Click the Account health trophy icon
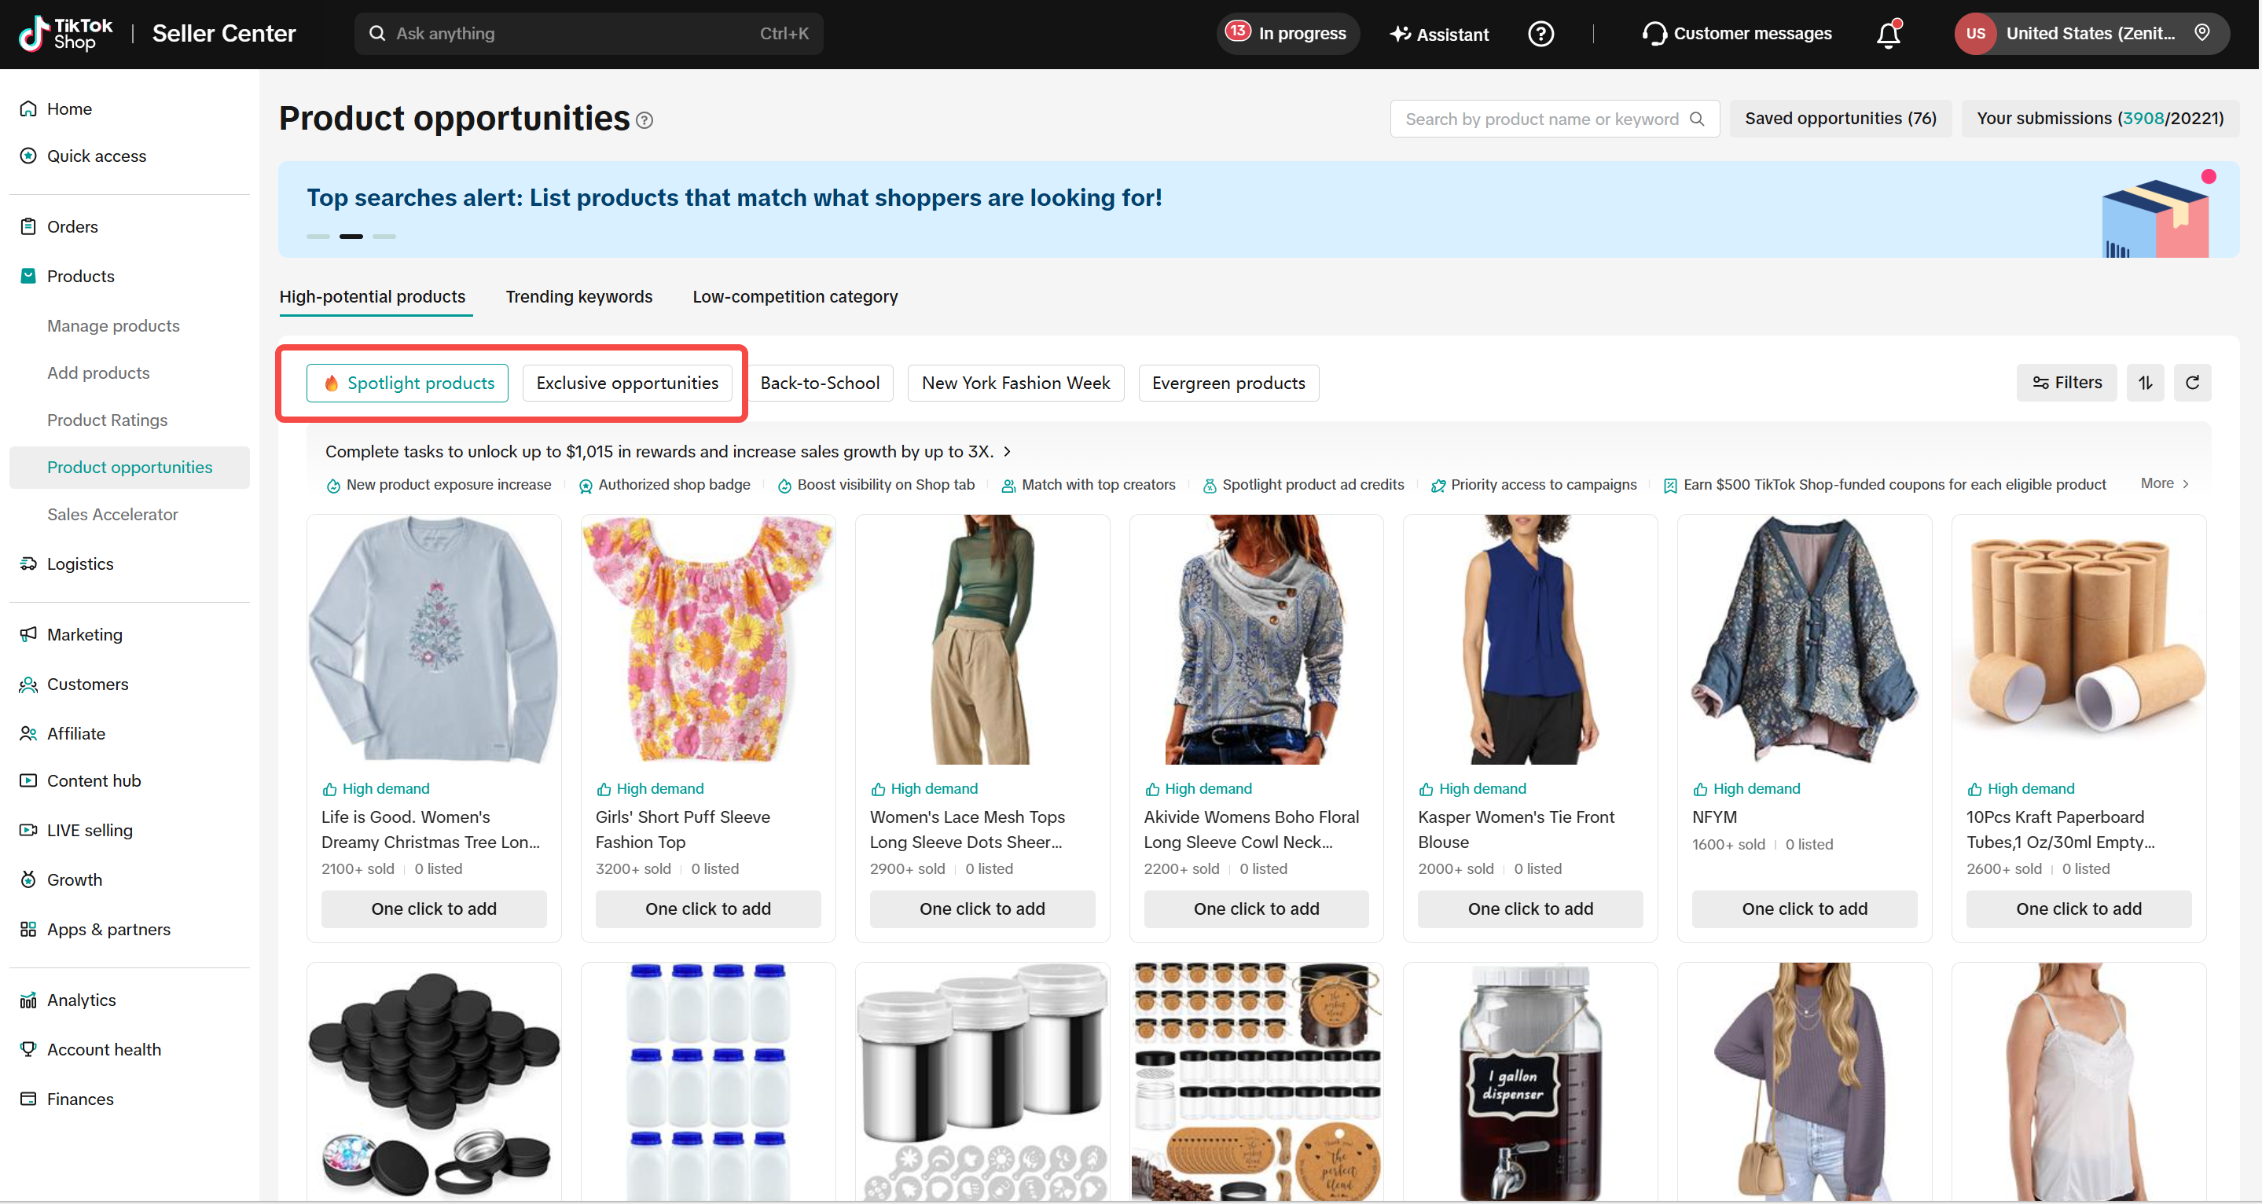The width and height of the screenshot is (2262, 1204). [28, 1049]
